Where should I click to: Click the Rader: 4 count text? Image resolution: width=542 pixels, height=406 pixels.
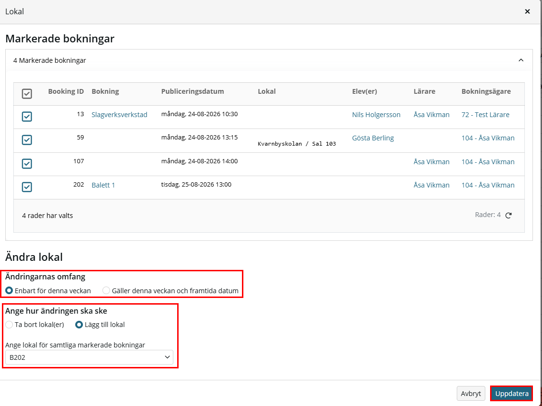[x=488, y=215]
